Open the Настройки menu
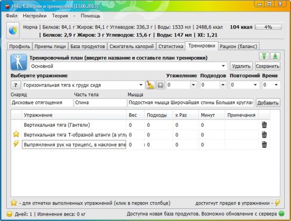 pyautogui.click(x=34, y=16)
